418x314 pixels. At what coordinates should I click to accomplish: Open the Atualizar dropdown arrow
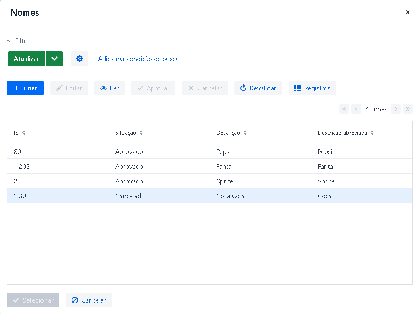pos(54,59)
